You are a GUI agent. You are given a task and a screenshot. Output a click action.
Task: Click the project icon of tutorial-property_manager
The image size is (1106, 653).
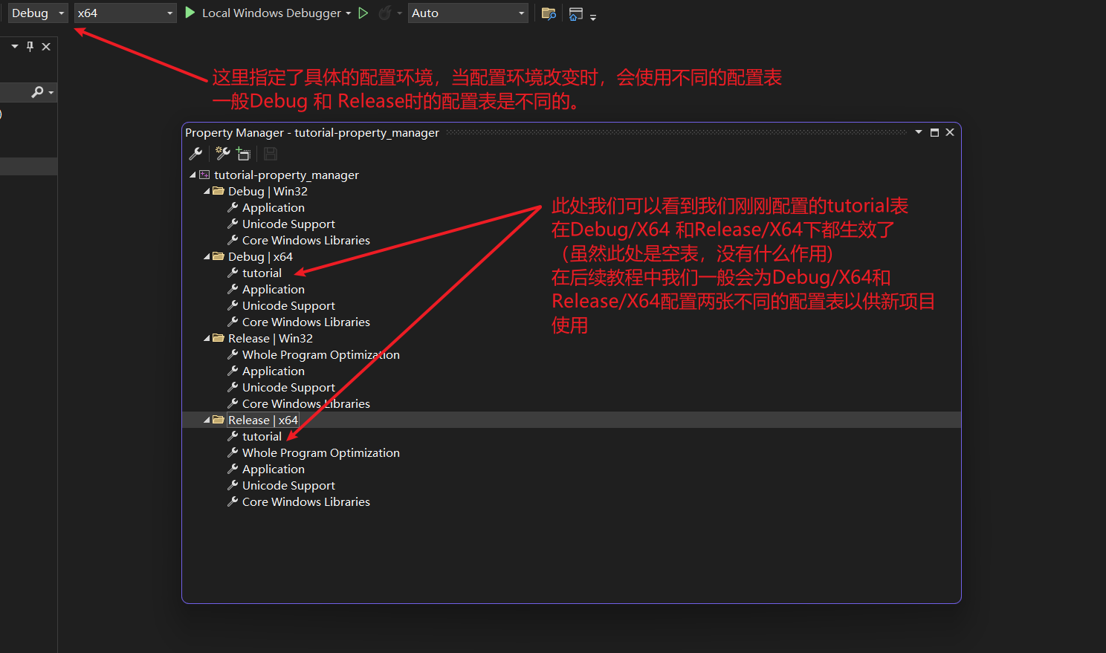tap(204, 175)
